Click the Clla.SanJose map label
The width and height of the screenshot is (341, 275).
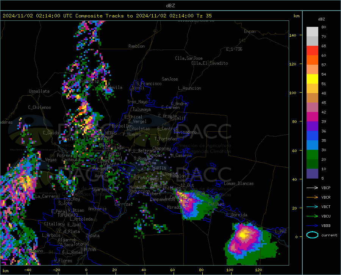pyautogui.click(x=189, y=58)
